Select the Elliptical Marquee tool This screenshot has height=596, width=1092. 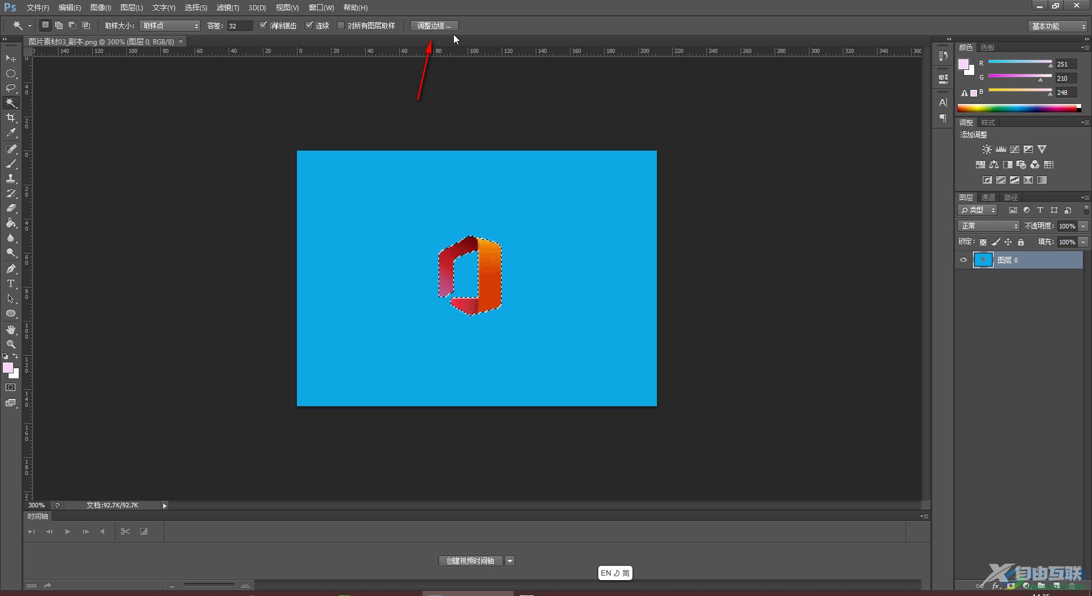[x=11, y=73]
